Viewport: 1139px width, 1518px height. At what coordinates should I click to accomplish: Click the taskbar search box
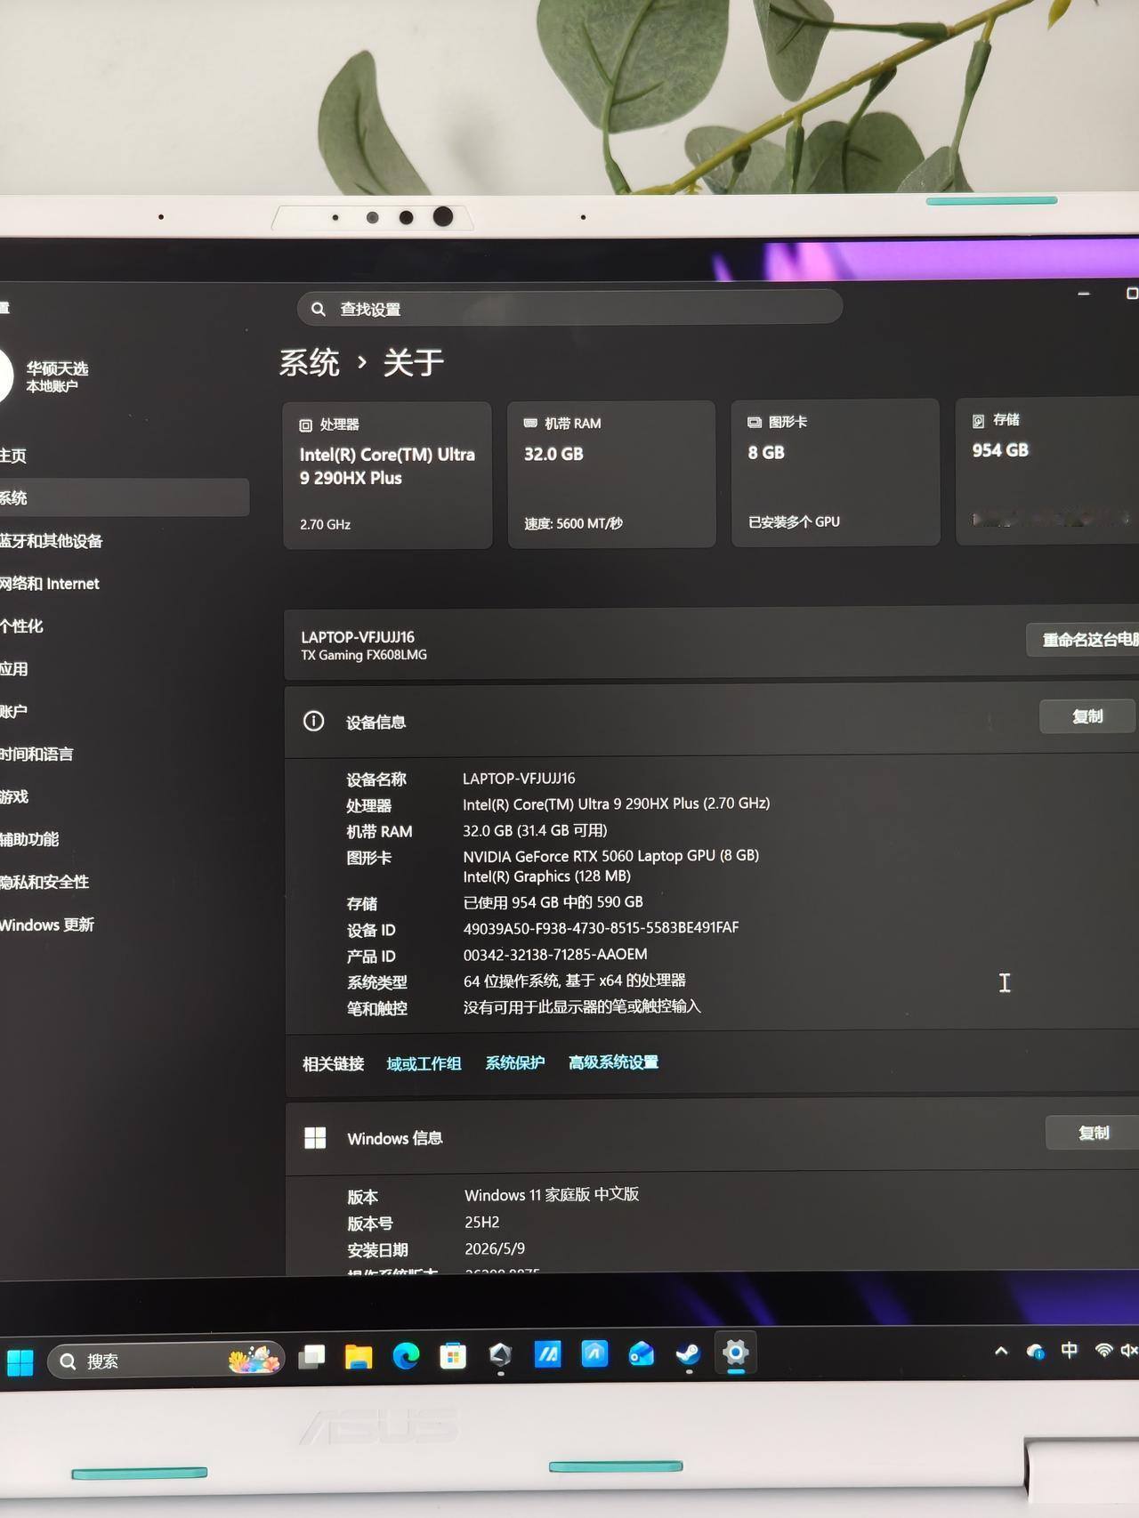click(166, 1361)
